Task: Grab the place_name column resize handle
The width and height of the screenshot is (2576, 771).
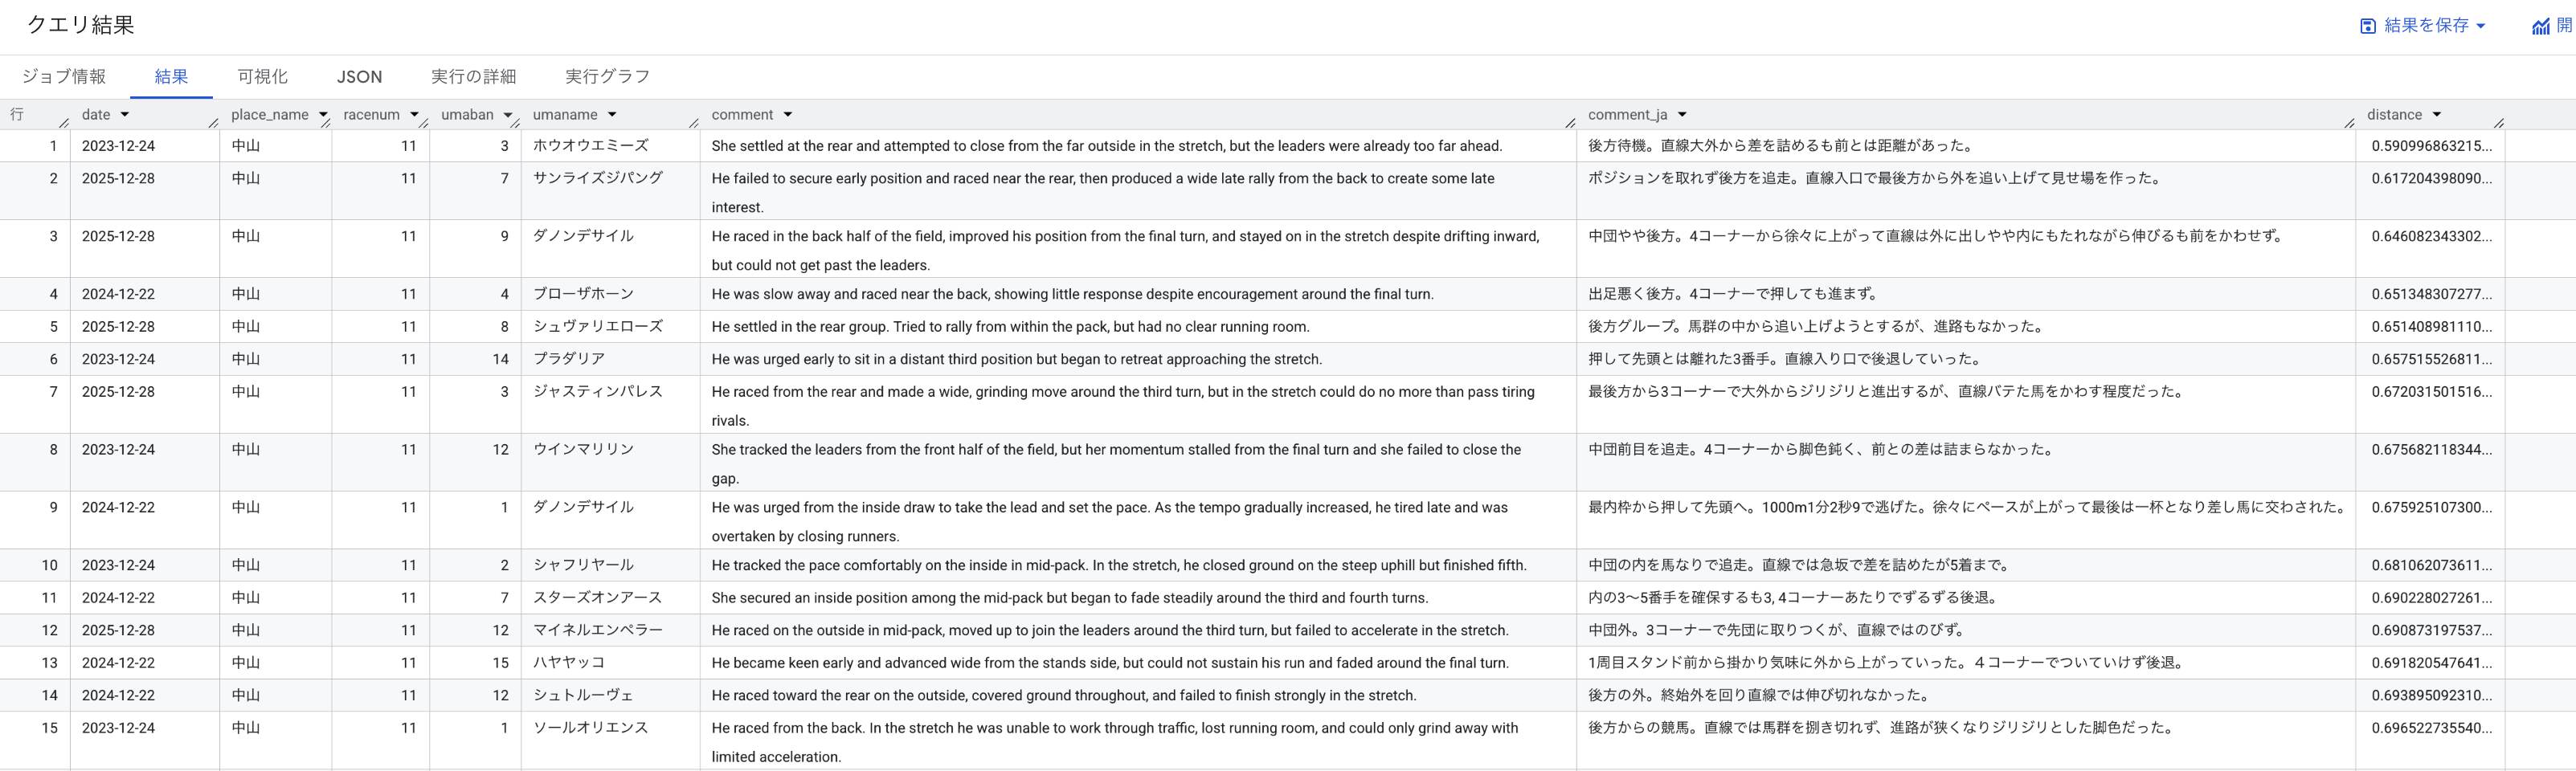Action: coord(325,123)
